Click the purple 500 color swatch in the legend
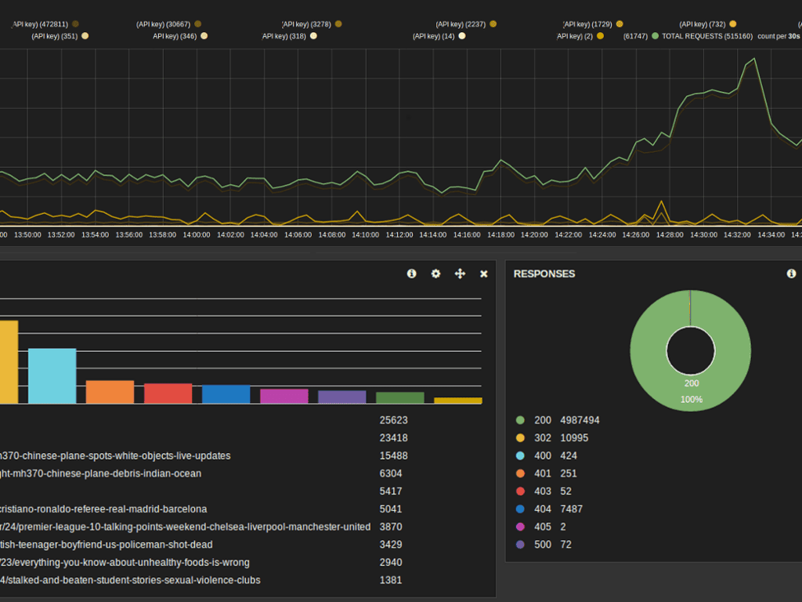The width and height of the screenshot is (802, 602). tap(519, 544)
